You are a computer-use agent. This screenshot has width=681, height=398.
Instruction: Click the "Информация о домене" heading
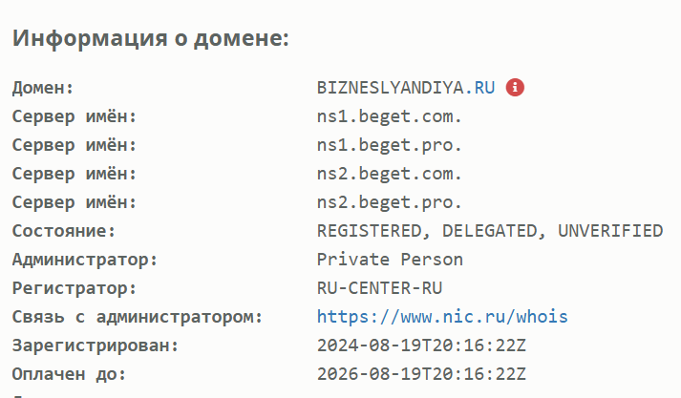pos(150,39)
